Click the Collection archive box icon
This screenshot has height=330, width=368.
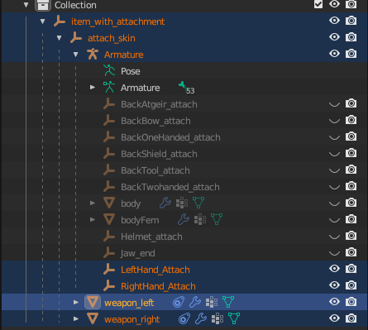43,5
